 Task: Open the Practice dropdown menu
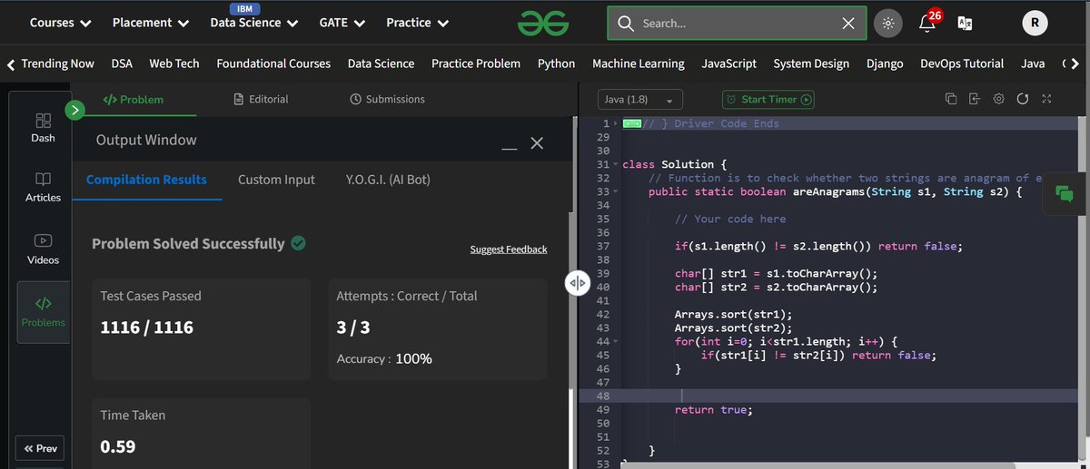417,23
